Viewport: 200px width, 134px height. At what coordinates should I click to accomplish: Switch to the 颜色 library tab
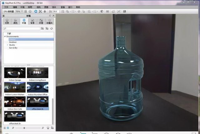pyautogui.click(x=15, y=22)
